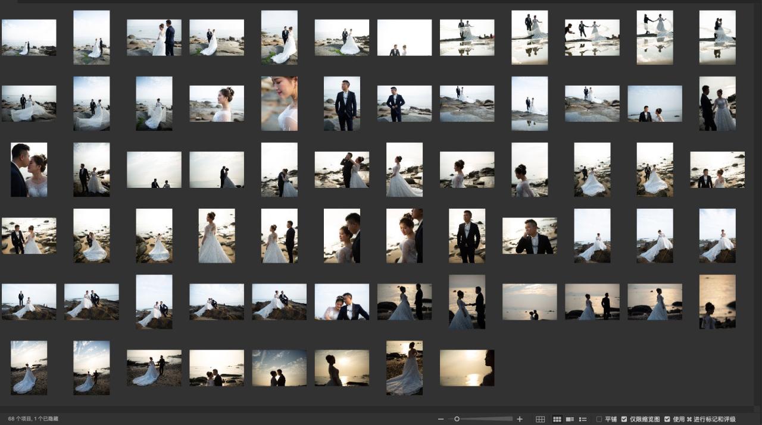This screenshot has height=425, width=762.
Task: Switch to details view icon
Action: coord(570,419)
